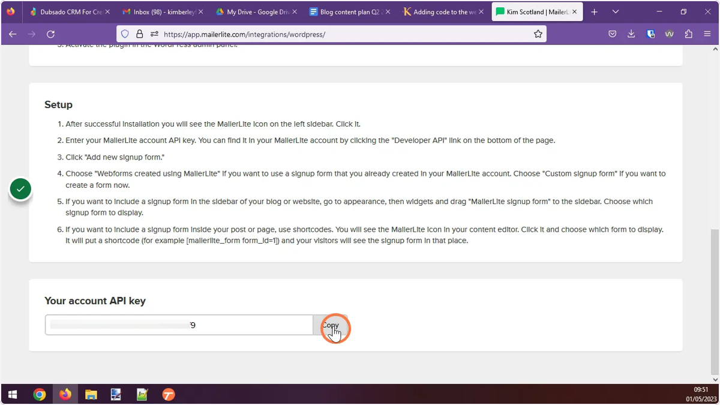Open the Bitwarden extension icon
720x405 pixels.
650,34
